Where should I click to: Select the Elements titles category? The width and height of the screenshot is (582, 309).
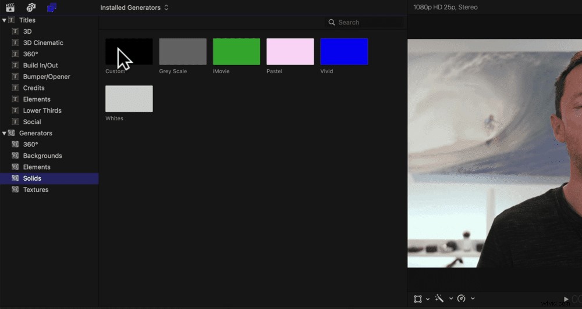[x=37, y=99]
